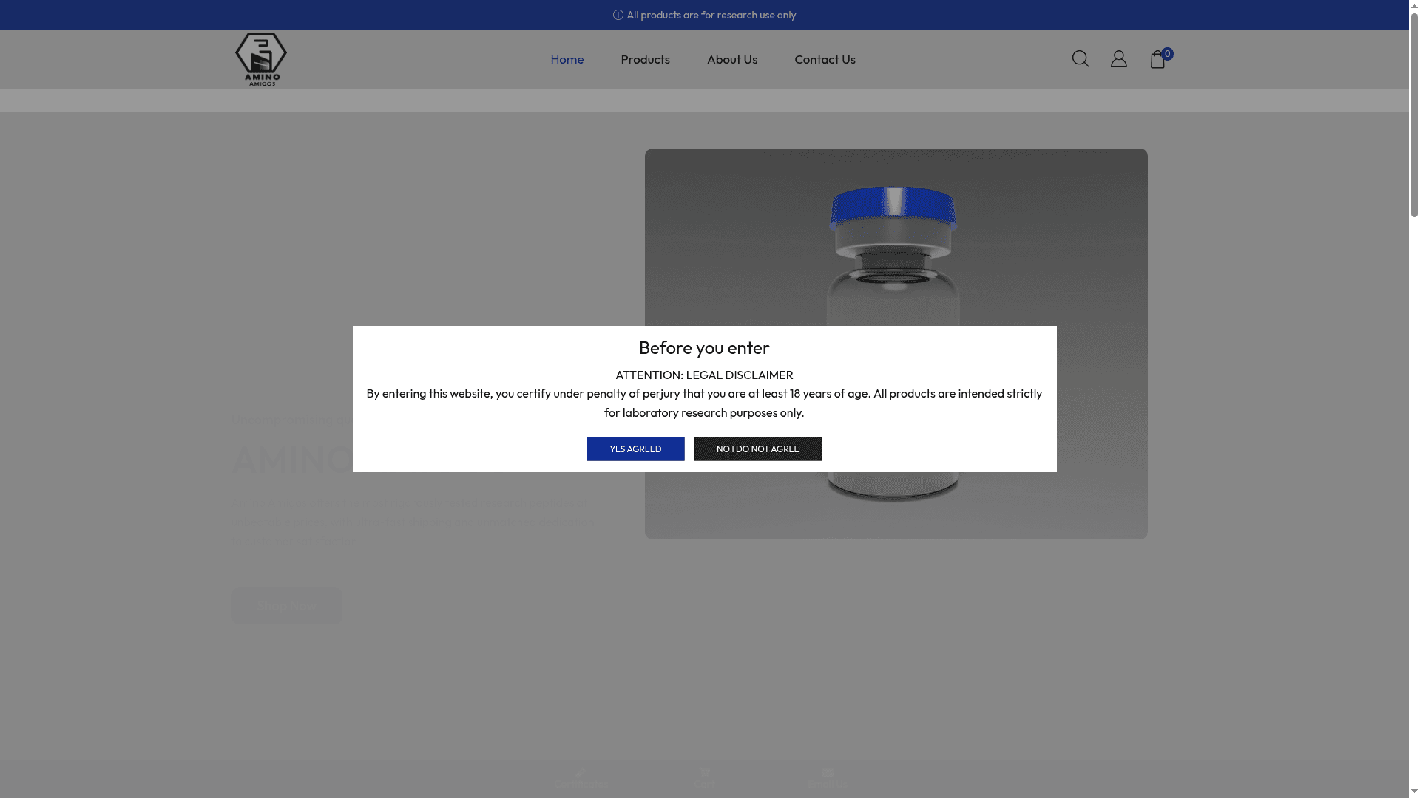The height and width of the screenshot is (798, 1420).
Task: Go to the Home menu item
Action: [567, 59]
